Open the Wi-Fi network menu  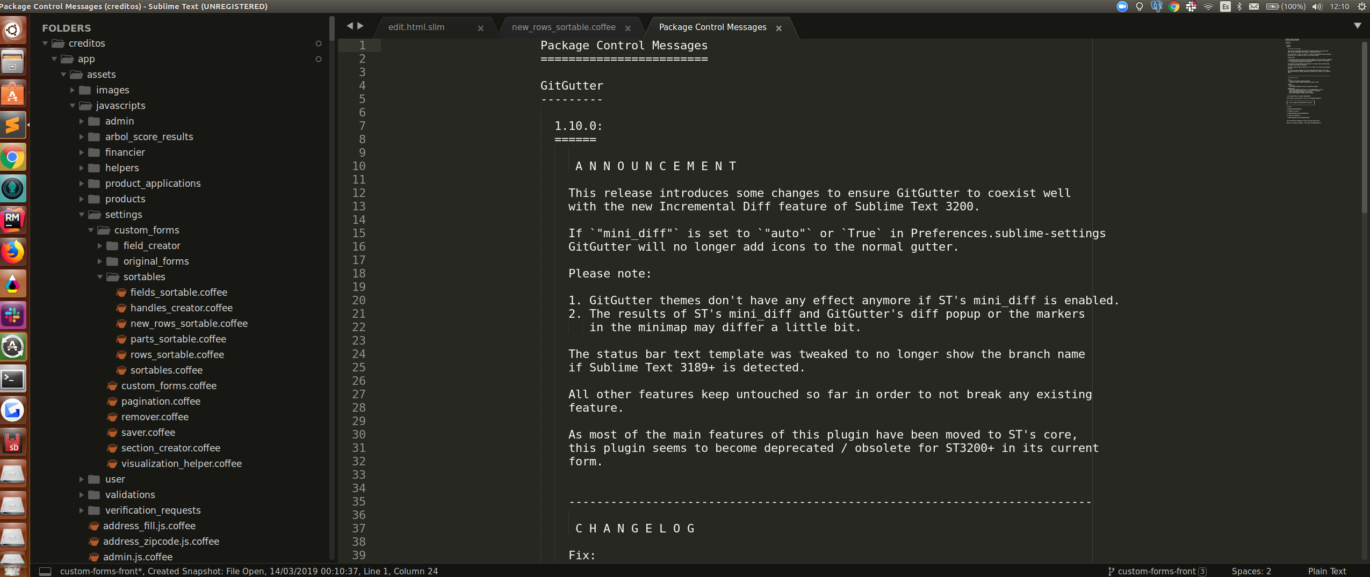click(x=1208, y=6)
